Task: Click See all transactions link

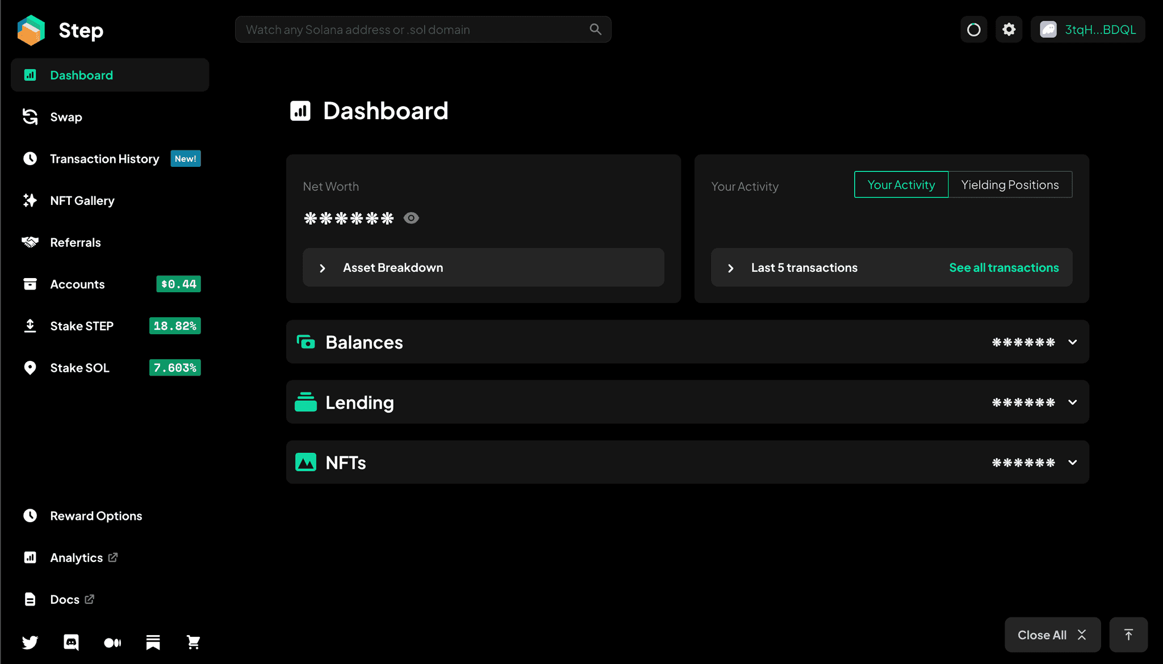Action: [x=1003, y=267]
